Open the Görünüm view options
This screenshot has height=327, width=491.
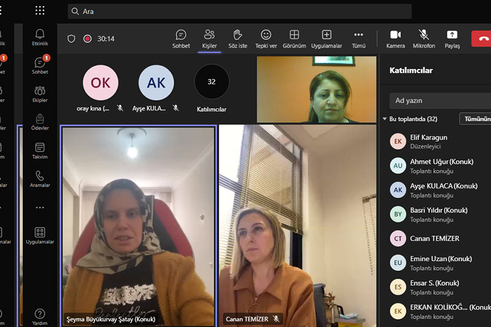tap(295, 39)
